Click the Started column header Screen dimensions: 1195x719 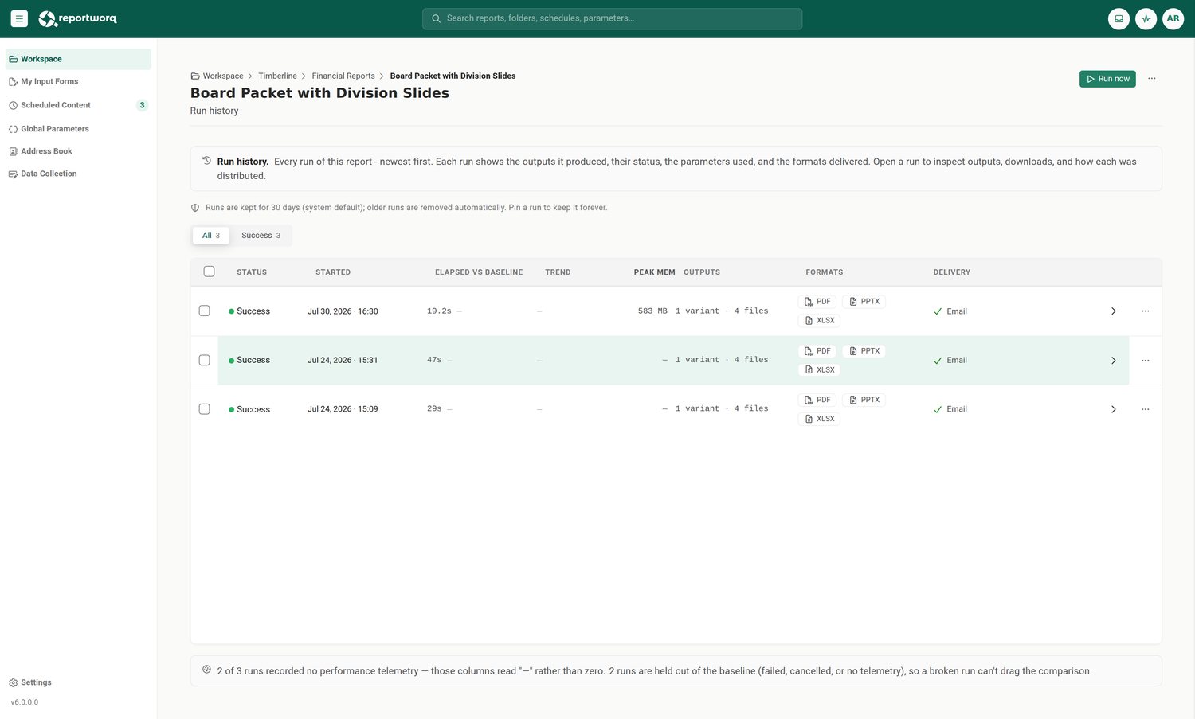(333, 272)
